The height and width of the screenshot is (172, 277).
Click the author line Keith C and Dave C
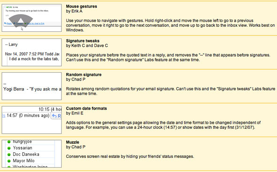pos(87,45)
